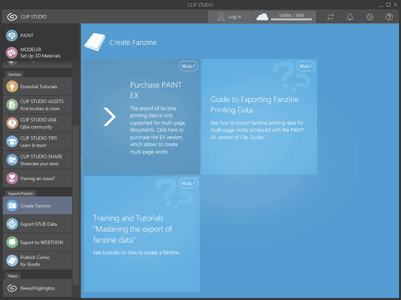Viewport: 401px width, 300px height.
Task: Launch PAINT from the sidebar icon
Action: (11, 35)
